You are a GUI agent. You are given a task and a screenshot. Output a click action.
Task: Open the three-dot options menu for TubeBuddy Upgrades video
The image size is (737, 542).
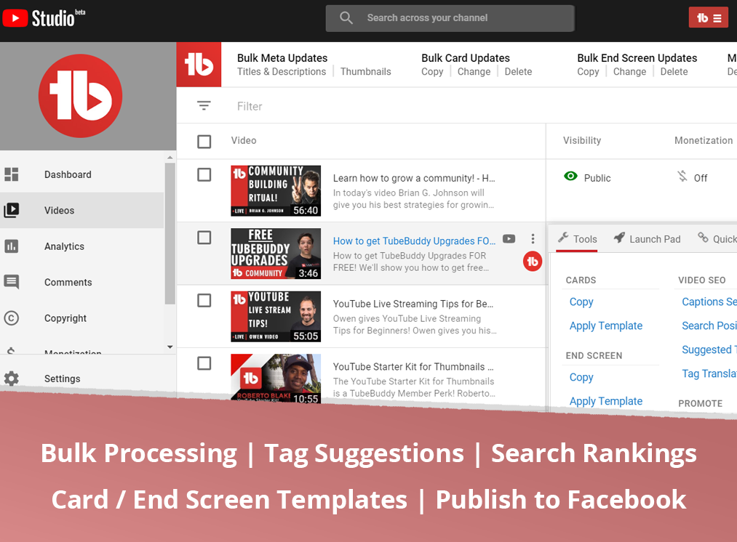pyautogui.click(x=533, y=239)
